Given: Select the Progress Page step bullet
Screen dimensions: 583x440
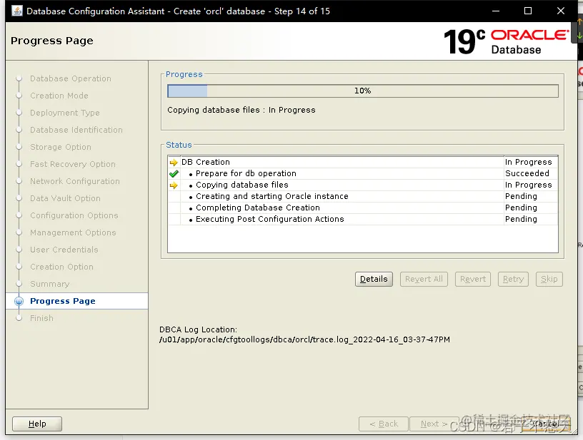Looking at the screenshot, I should (19, 301).
